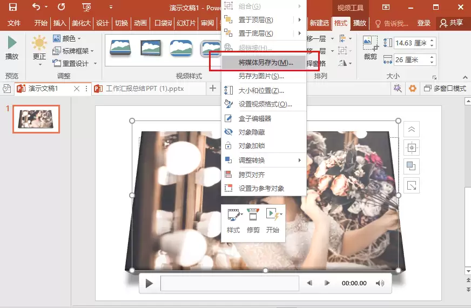Click the video seek progress bar
The width and height of the screenshot is (471, 308).
point(230,283)
